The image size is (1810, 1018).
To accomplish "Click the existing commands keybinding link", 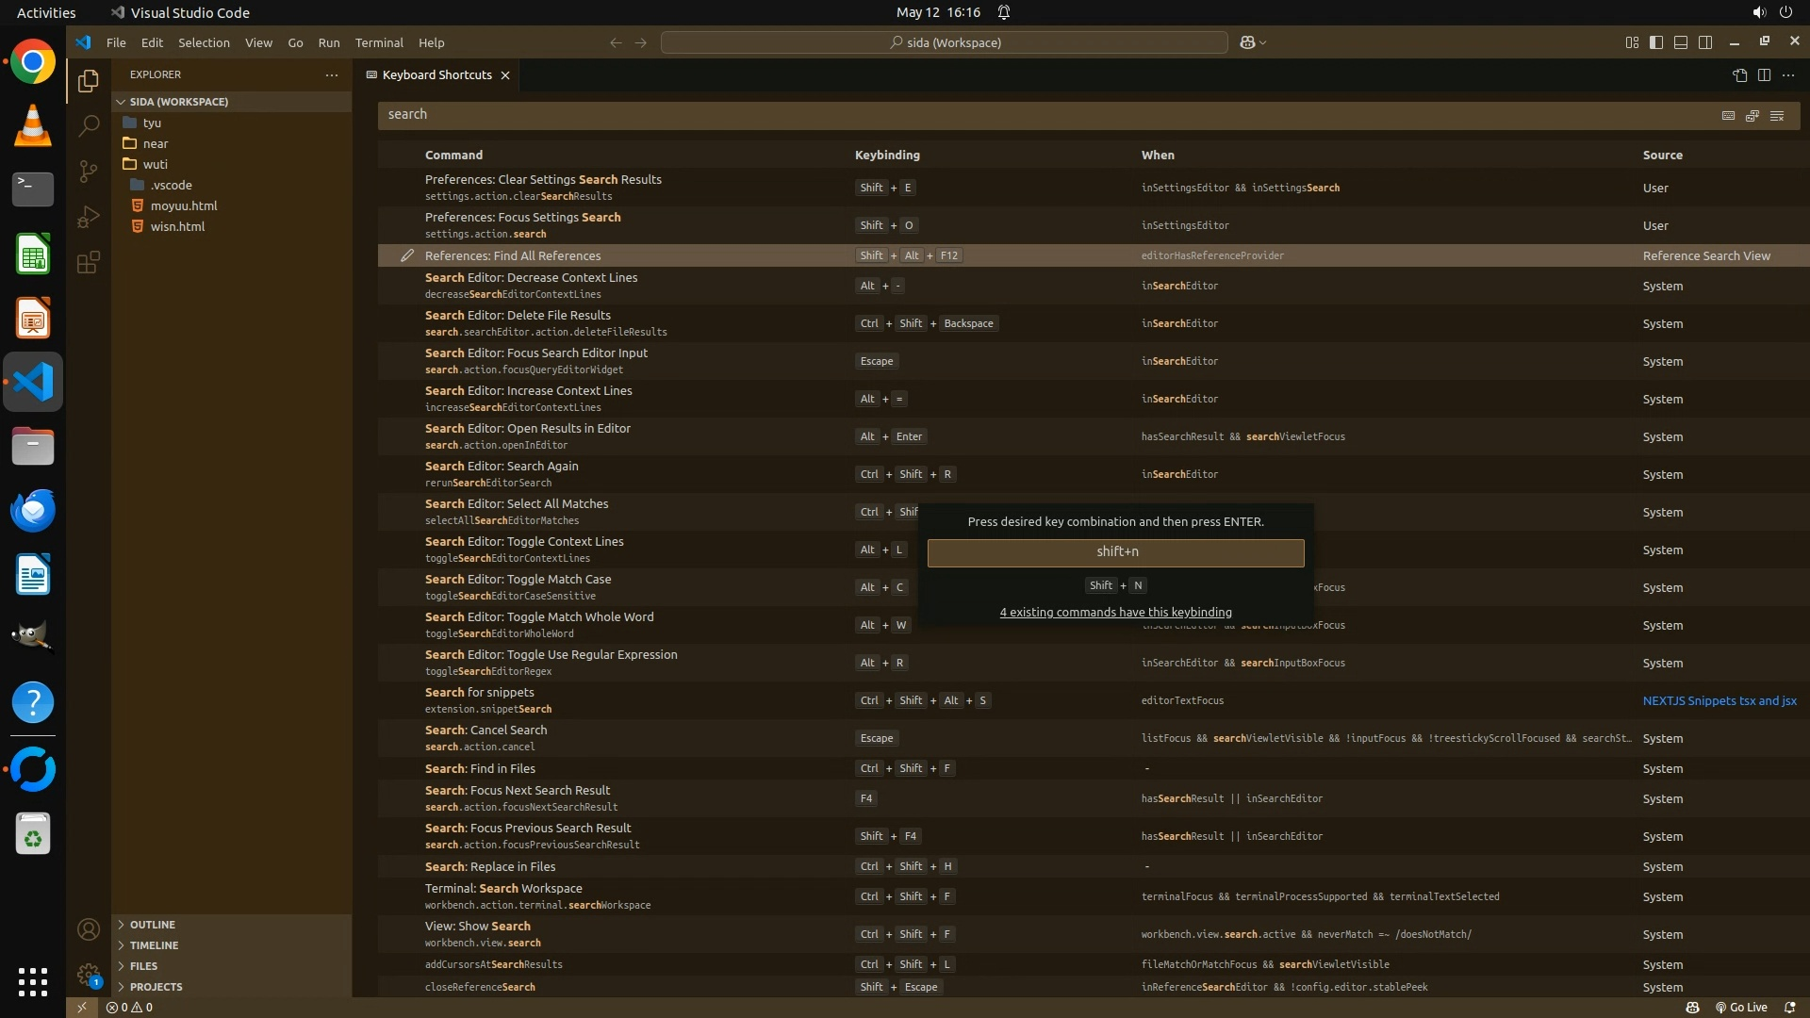I will click(x=1115, y=612).
